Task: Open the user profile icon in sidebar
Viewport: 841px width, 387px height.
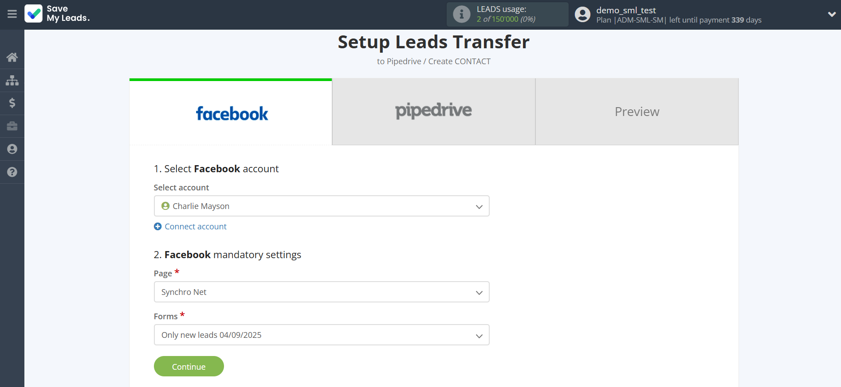Action: tap(12, 149)
